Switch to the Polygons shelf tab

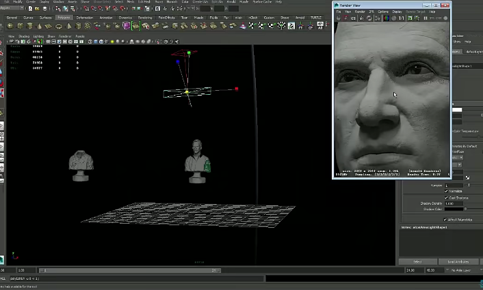click(64, 17)
